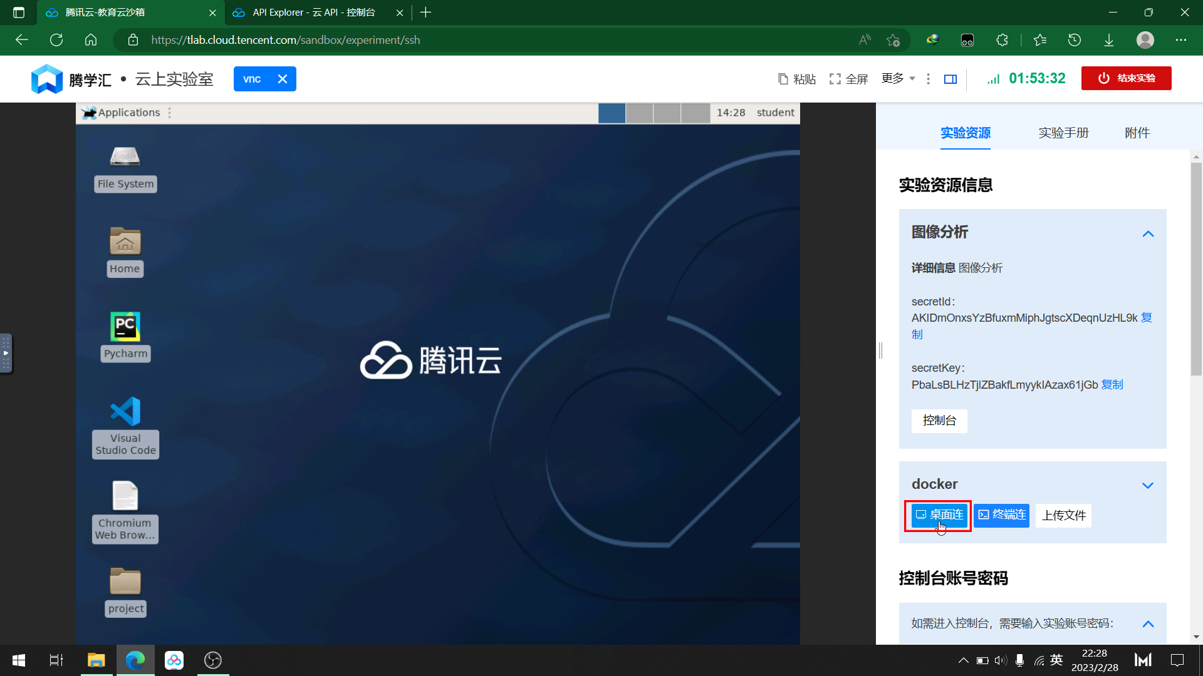Image resolution: width=1203 pixels, height=676 pixels.
Task: Switch to fourth workspace in VNC panel
Action: pyautogui.click(x=695, y=113)
